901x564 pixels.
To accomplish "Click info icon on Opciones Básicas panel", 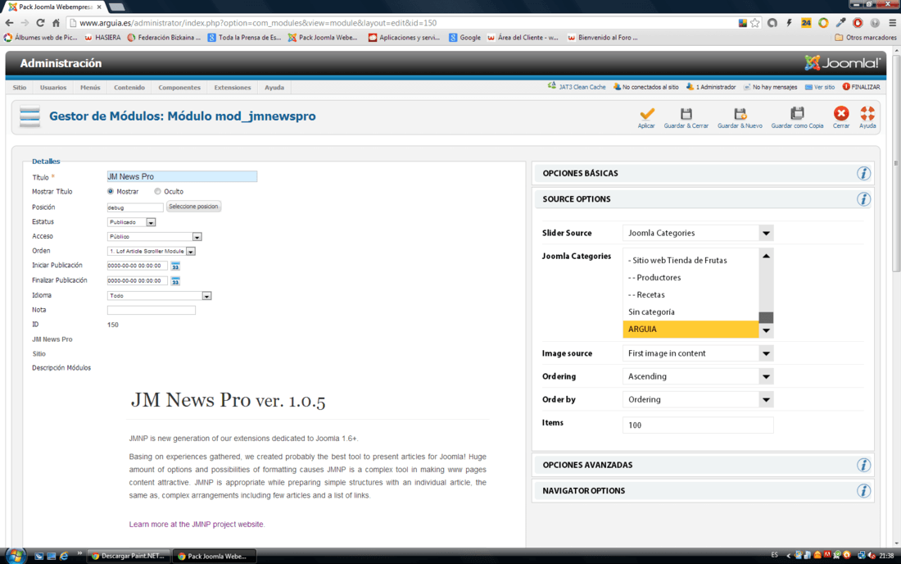I will point(863,174).
